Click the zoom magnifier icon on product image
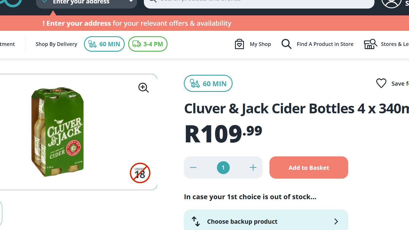 tap(144, 88)
